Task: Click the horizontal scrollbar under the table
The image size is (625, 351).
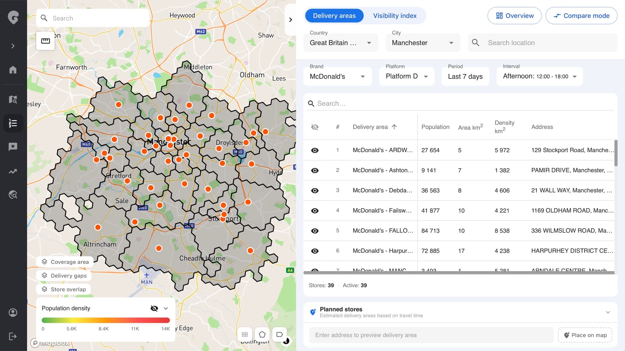Action: click(459, 273)
